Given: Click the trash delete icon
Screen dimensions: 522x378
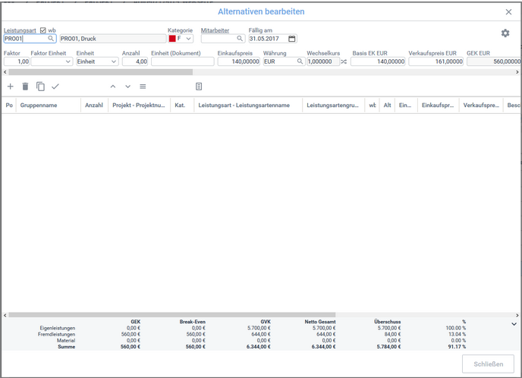Looking at the screenshot, I should 25,87.
